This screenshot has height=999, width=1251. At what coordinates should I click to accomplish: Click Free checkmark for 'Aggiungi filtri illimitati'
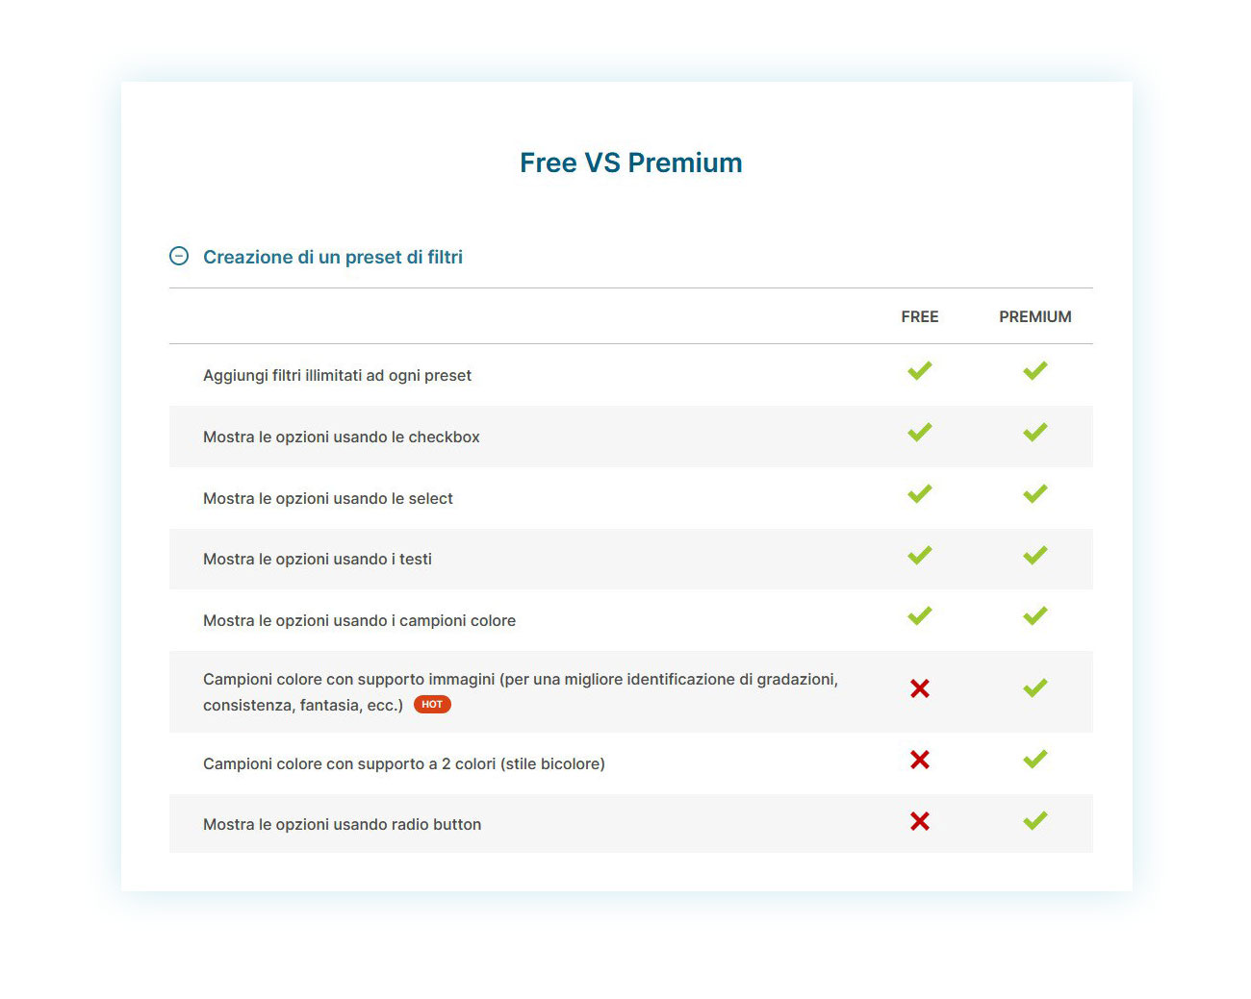[x=920, y=371]
